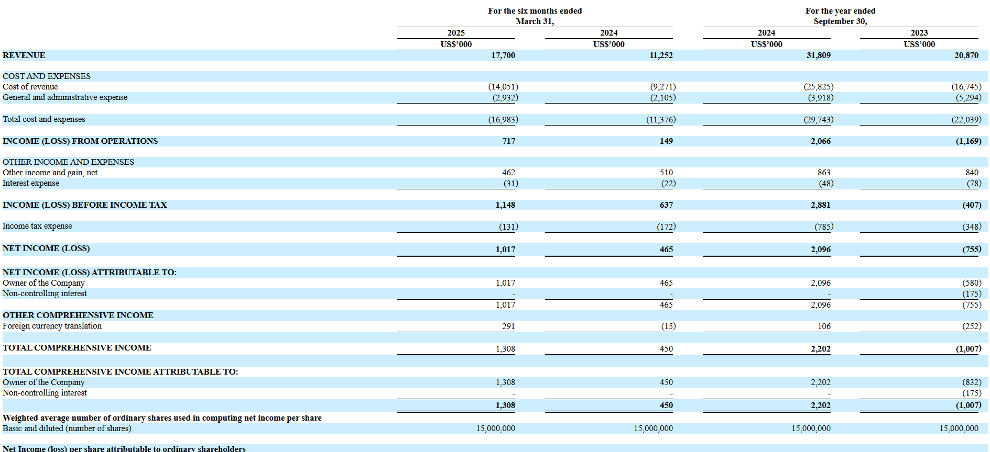Click General and administrative expense label
Viewport: 990px width, 452px height.
65,97
